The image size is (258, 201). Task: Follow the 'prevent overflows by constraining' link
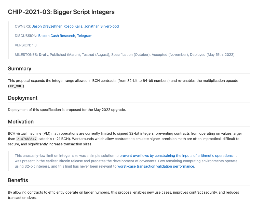176,156
